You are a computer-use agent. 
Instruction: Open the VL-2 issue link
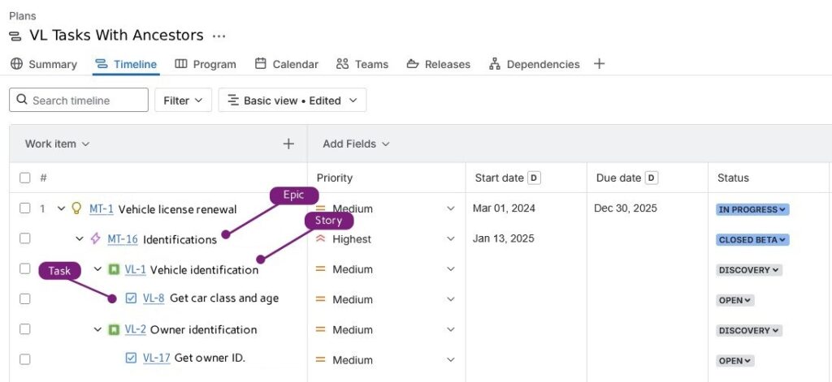pos(135,329)
